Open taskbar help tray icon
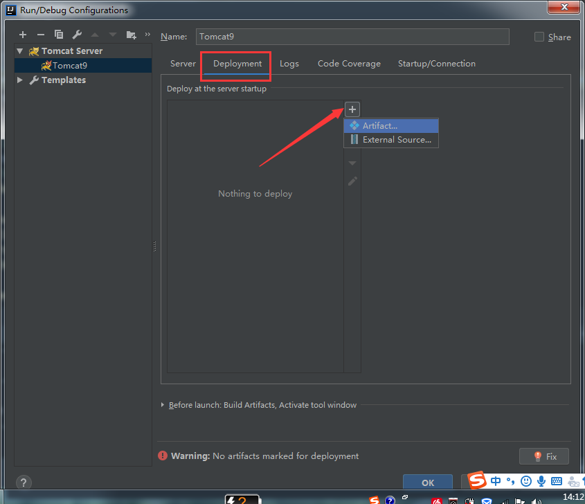The image size is (585, 504). (x=390, y=500)
